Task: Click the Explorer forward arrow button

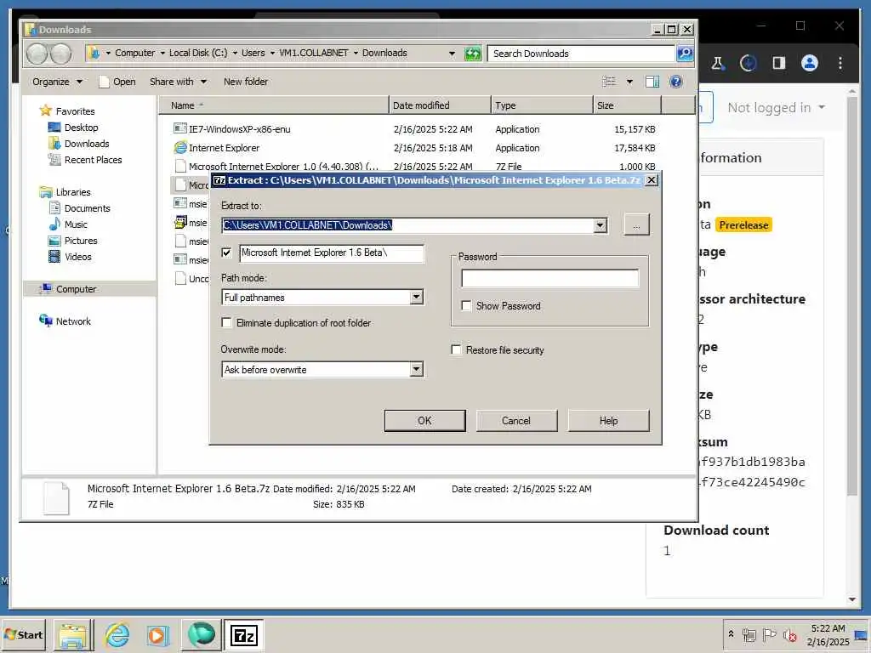Action: tap(60, 54)
